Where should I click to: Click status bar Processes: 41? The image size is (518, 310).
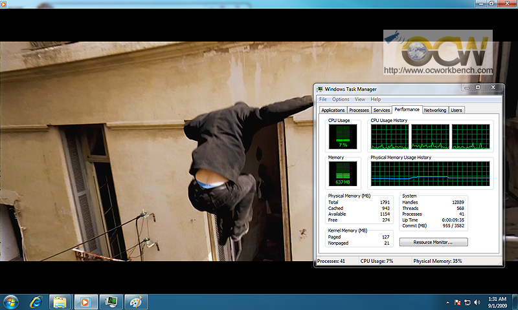tap(331, 261)
